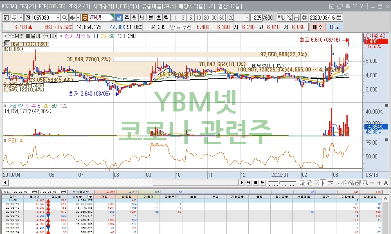Choose the 120 interval button
The height and width of the screenshot is (234, 391).
click(x=229, y=18)
